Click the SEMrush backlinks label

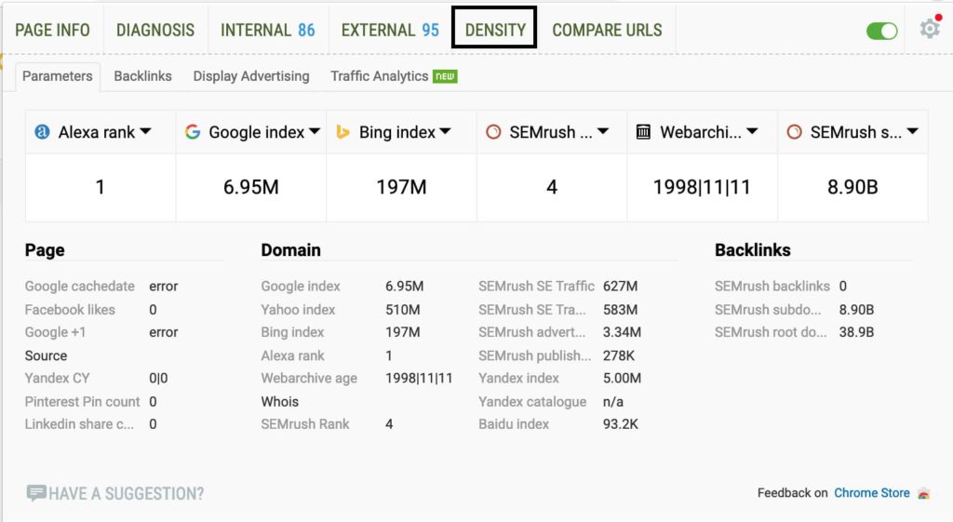click(x=772, y=287)
